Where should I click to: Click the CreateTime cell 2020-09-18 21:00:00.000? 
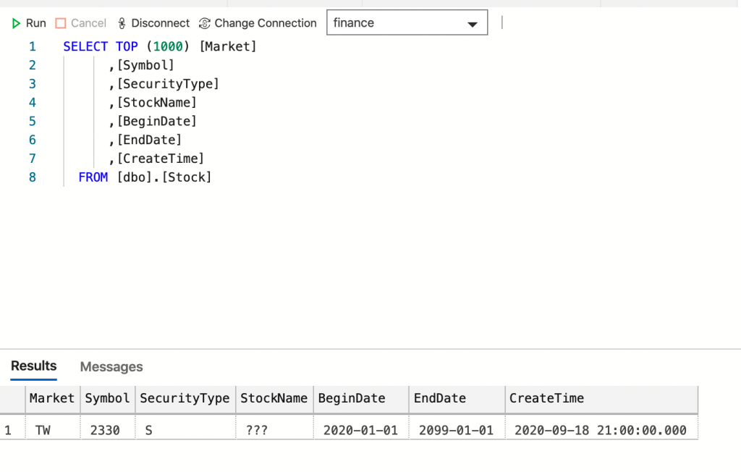(x=600, y=430)
